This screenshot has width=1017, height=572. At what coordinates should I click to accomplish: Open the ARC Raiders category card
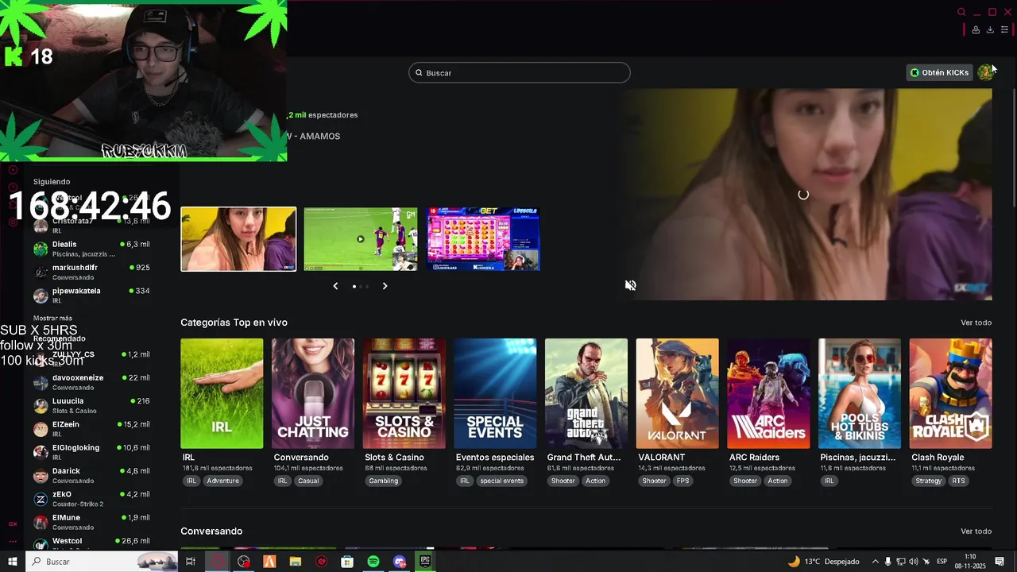768,393
